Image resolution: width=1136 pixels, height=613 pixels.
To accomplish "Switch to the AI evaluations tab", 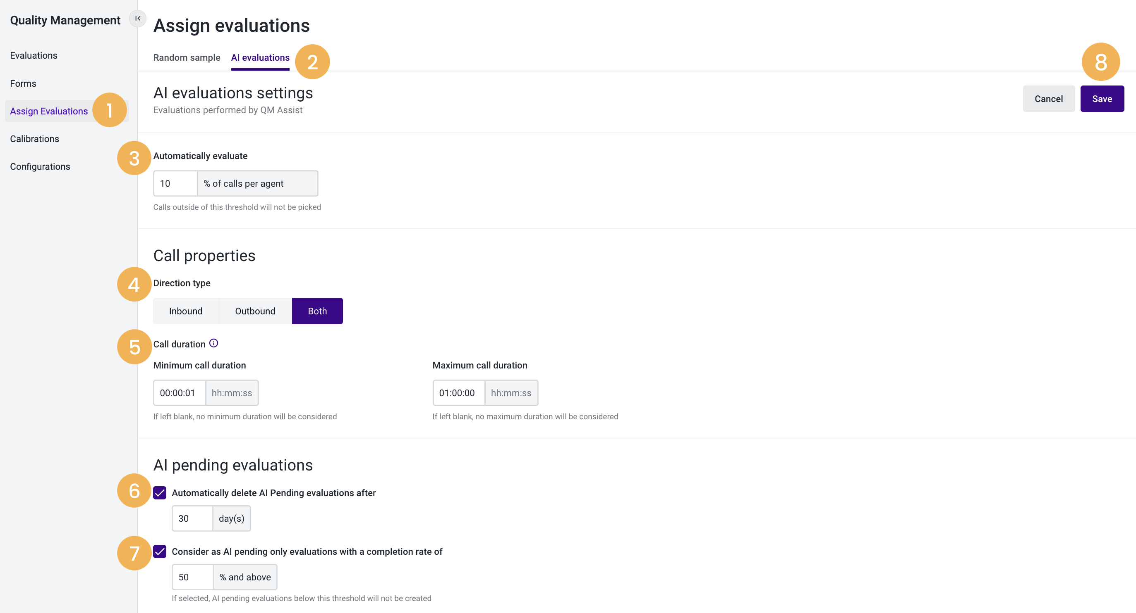I will coord(260,57).
